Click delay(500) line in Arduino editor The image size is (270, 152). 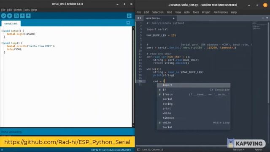pyautogui.click(x=15, y=49)
